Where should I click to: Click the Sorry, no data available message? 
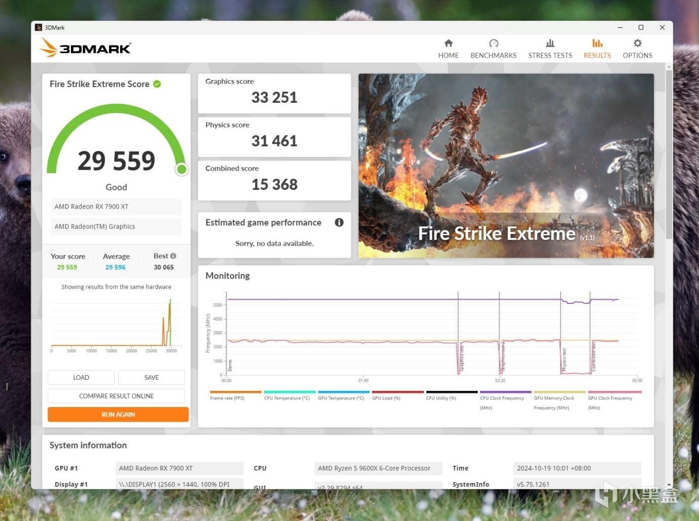[274, 244]
